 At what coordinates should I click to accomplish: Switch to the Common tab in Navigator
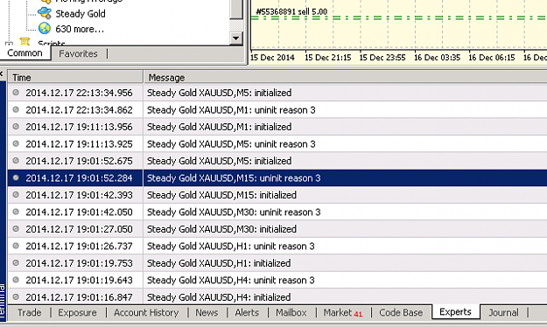coord(25,53)
